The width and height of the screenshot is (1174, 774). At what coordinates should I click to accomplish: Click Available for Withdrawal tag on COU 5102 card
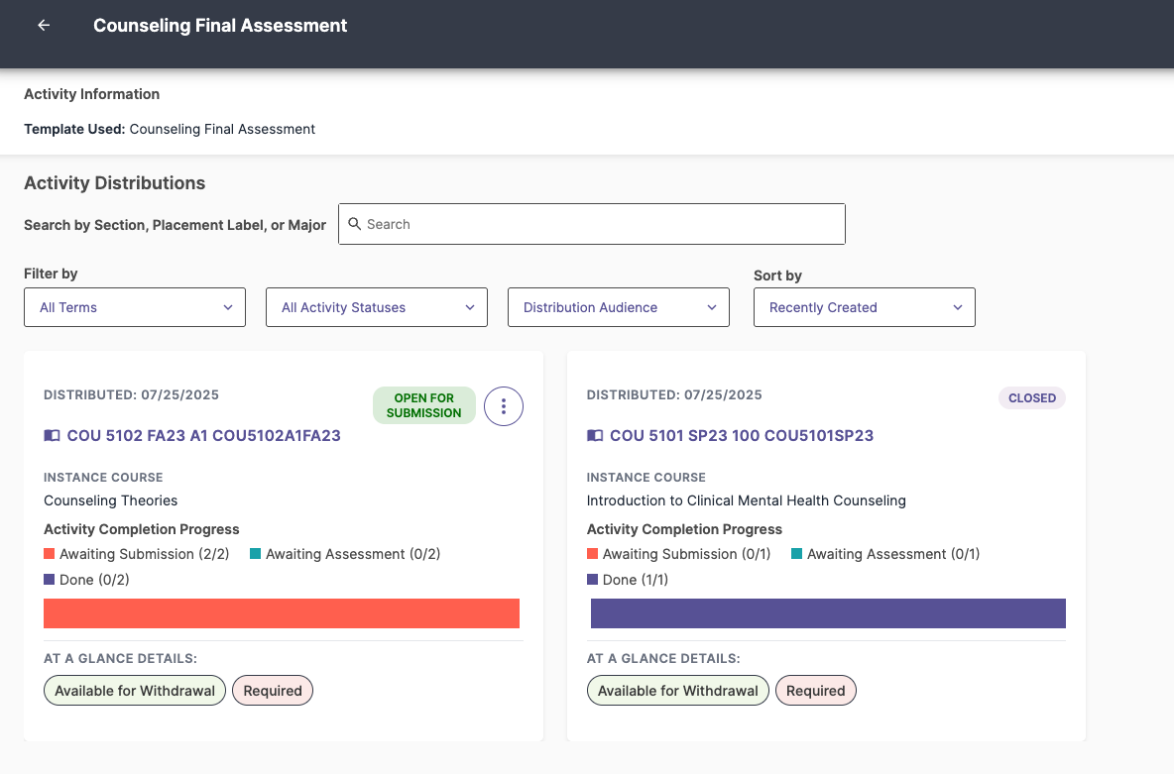pos(135,691)
